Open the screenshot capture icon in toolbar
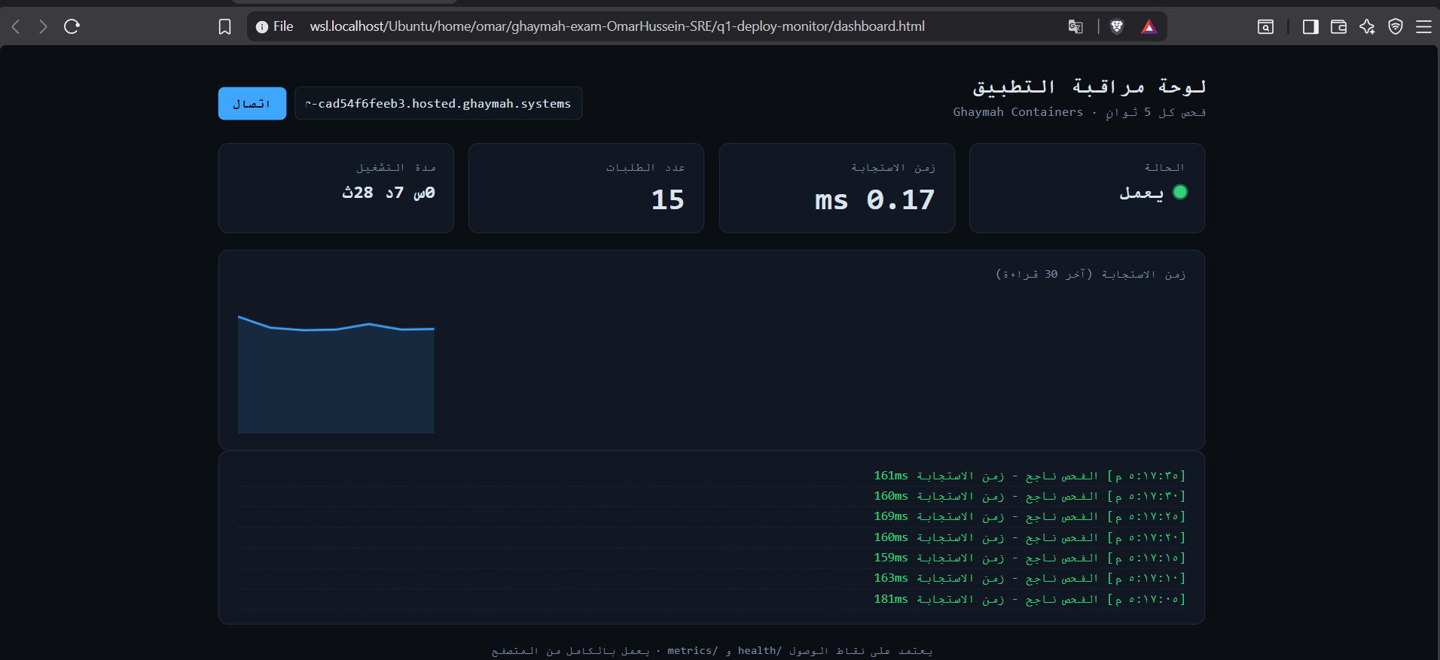1440x660 pixels. pos(1266,27)
